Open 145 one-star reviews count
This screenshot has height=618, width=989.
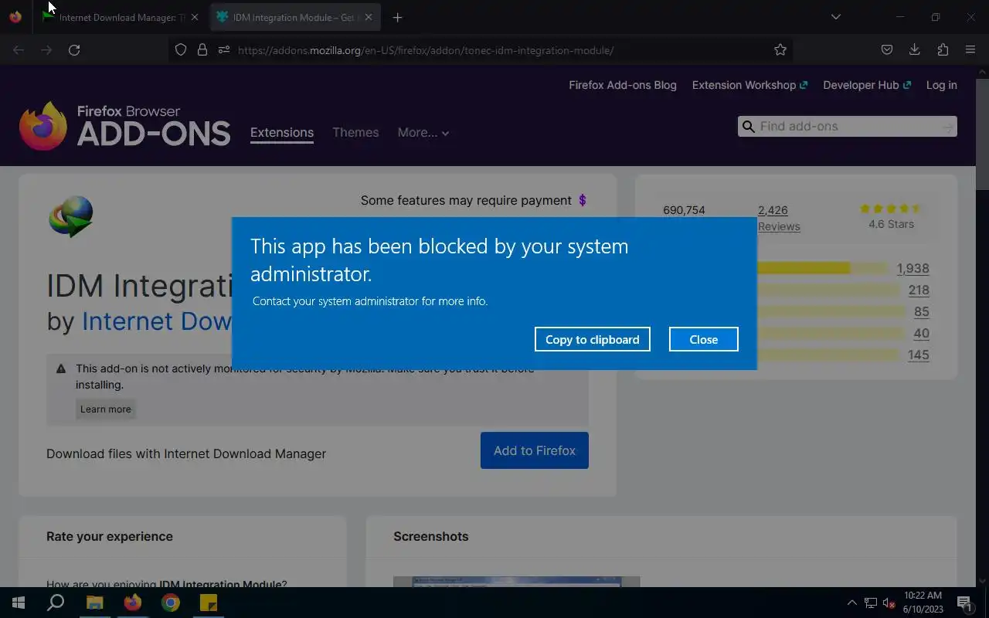click(919, 355)
